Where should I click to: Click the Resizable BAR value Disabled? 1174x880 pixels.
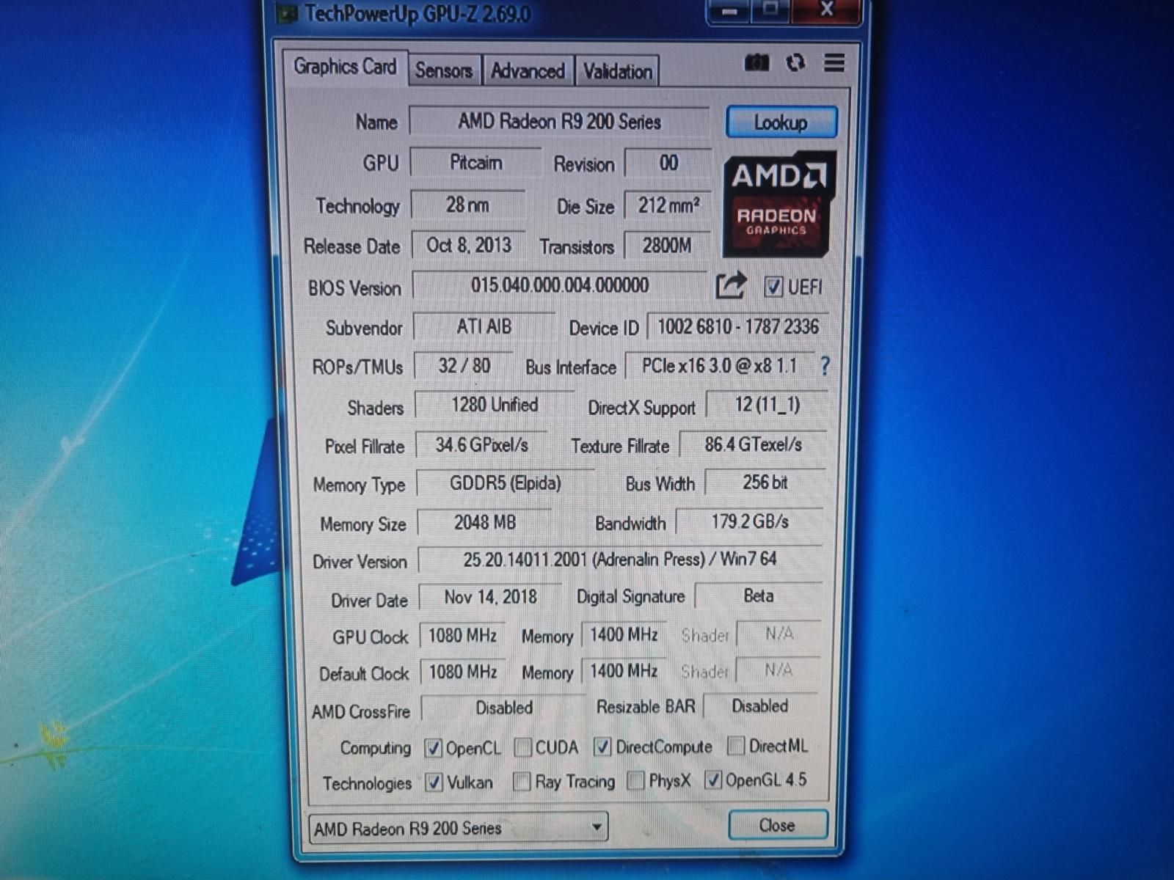[x=760, y=706]
